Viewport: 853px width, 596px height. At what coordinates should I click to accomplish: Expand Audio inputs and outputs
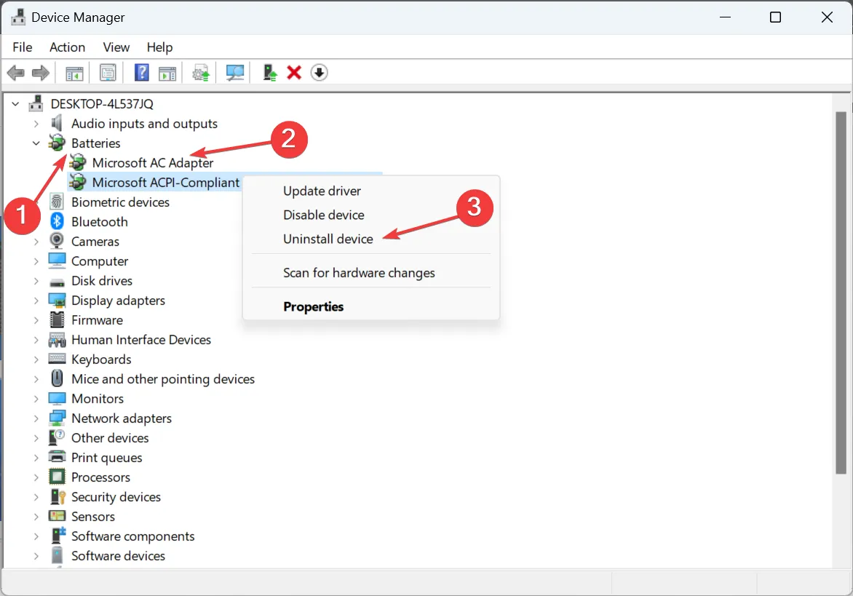pos(36,124)
